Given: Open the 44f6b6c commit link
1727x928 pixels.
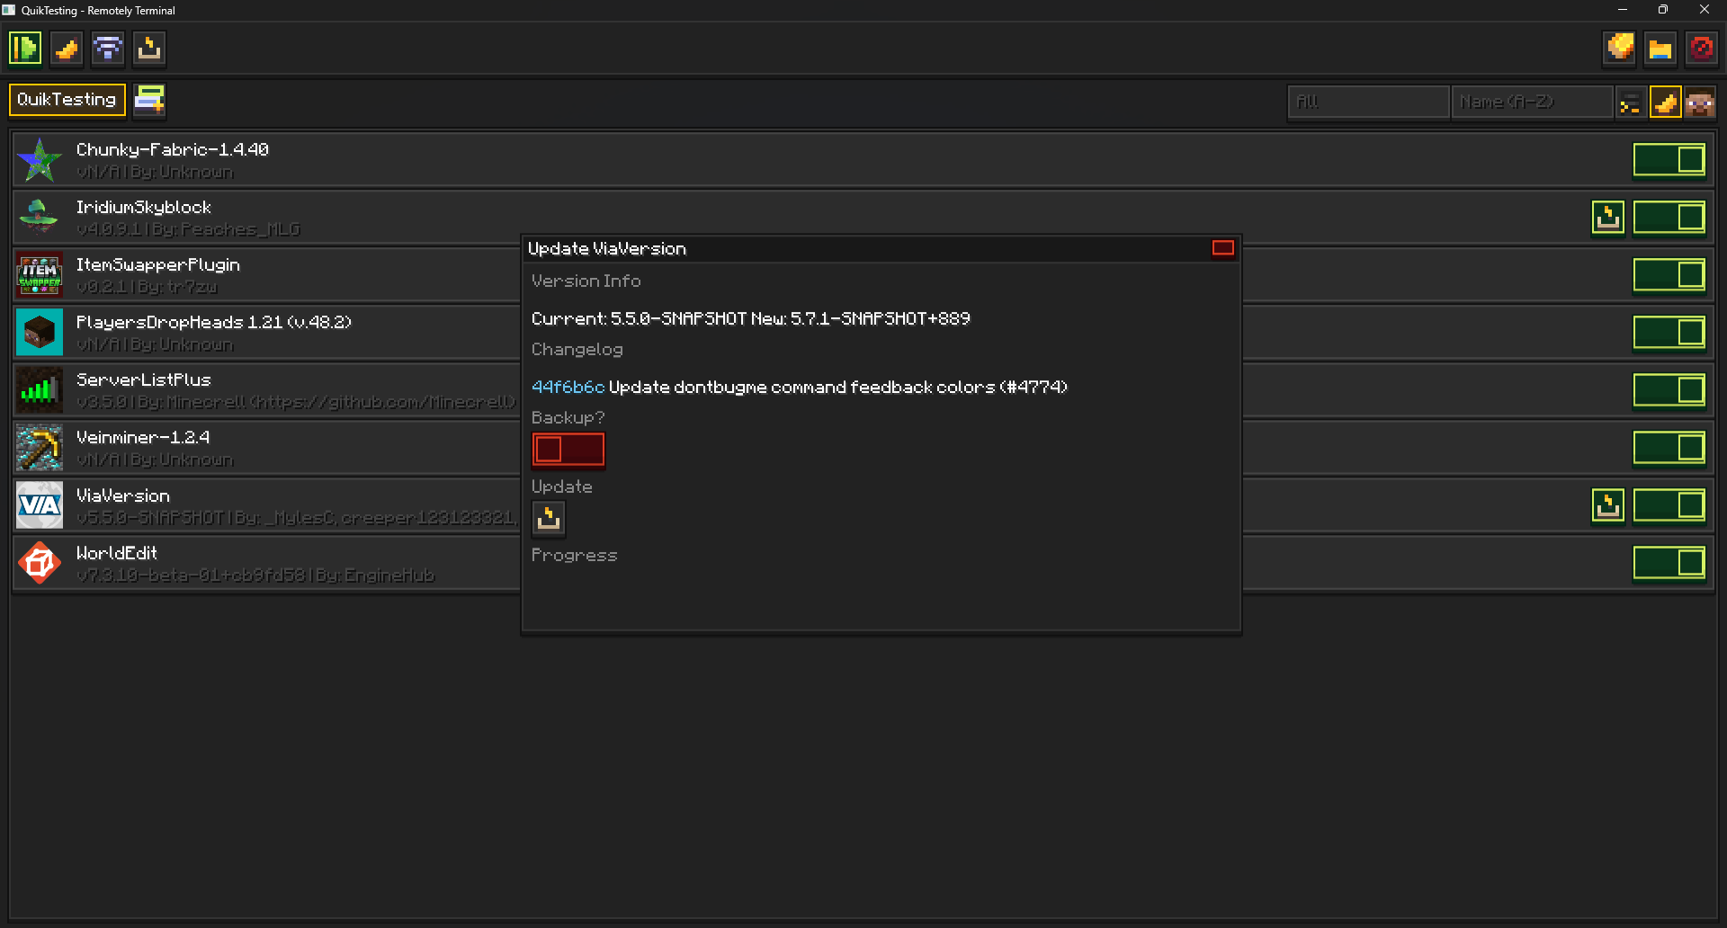Looking at the screenshot, I should (x=568, y=388).
